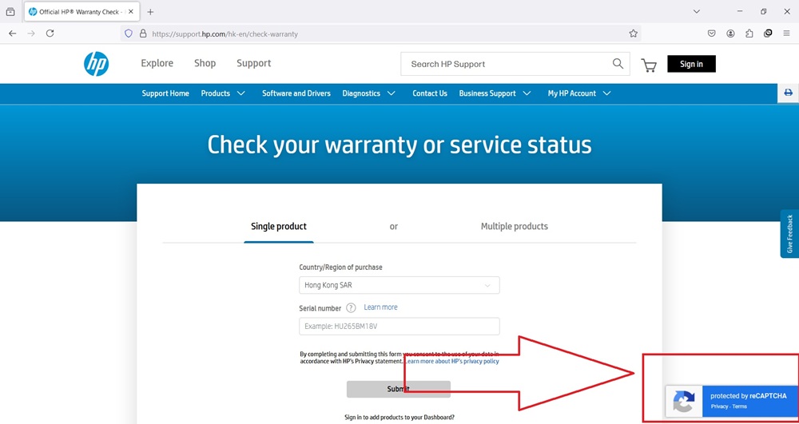Go back to previous page

[x=13, y=34]
